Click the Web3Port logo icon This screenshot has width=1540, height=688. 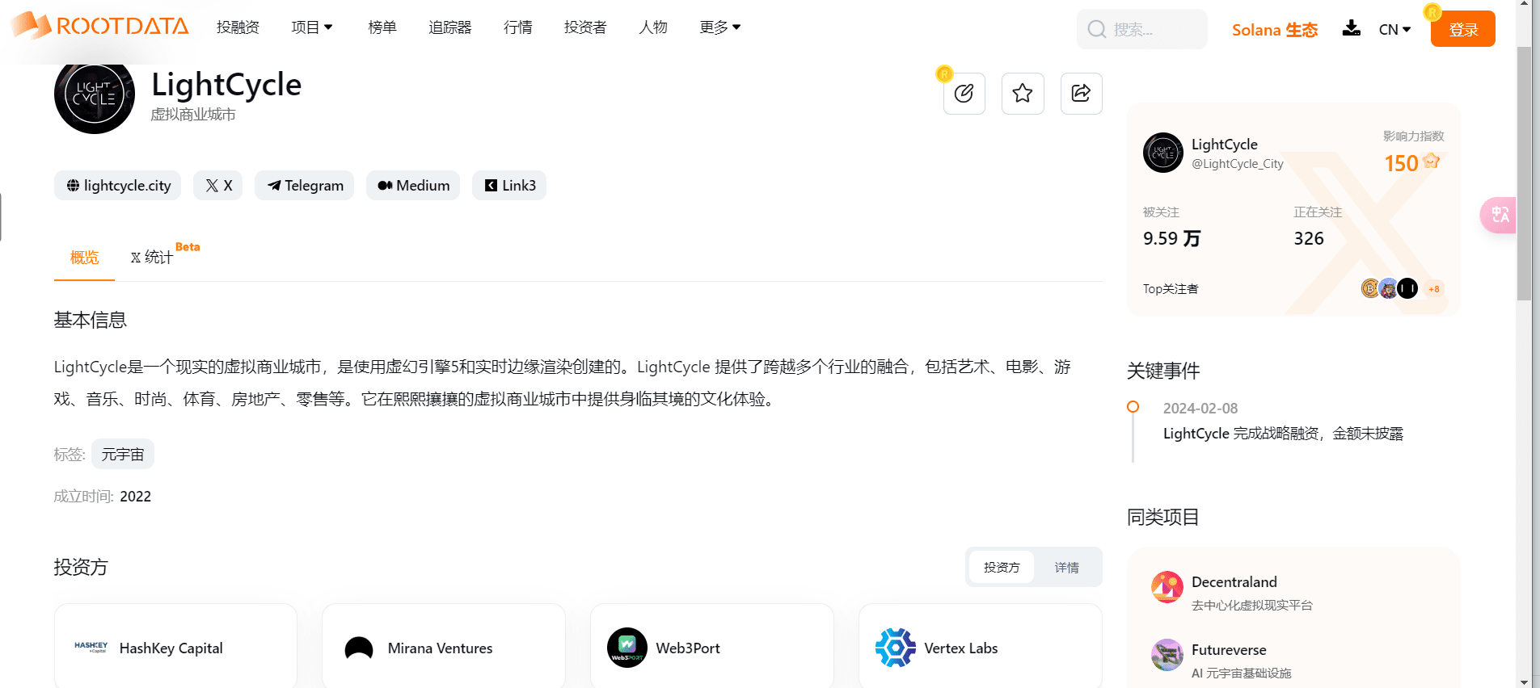click(627, 648)
